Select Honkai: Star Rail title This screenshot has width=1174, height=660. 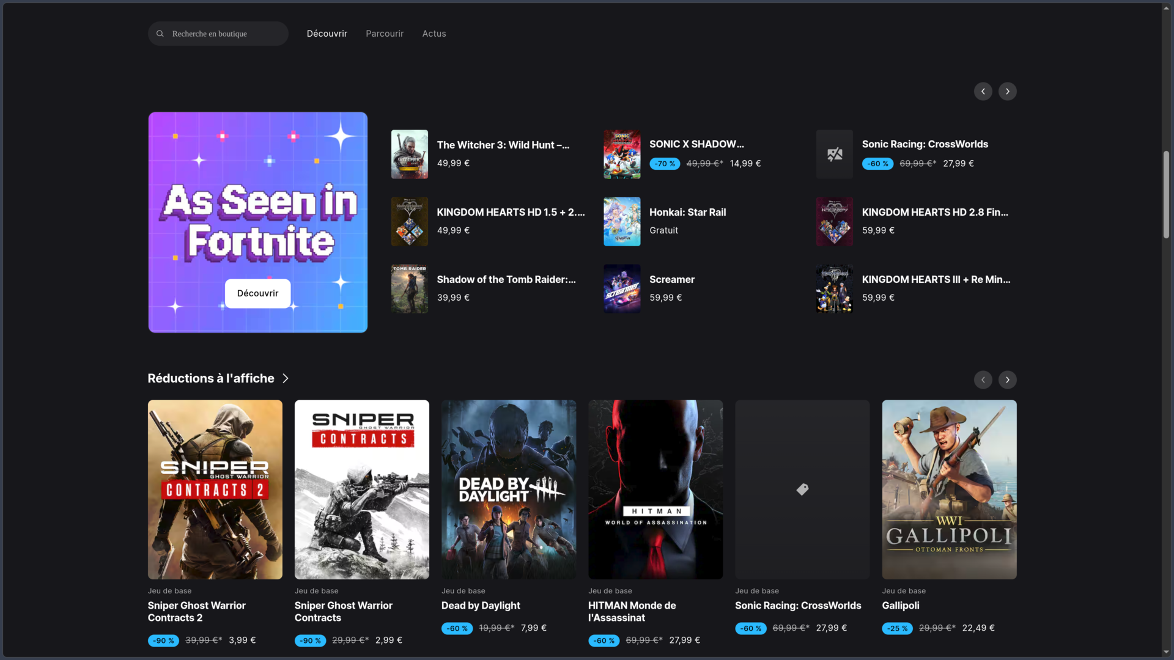(x=688, y=212)
